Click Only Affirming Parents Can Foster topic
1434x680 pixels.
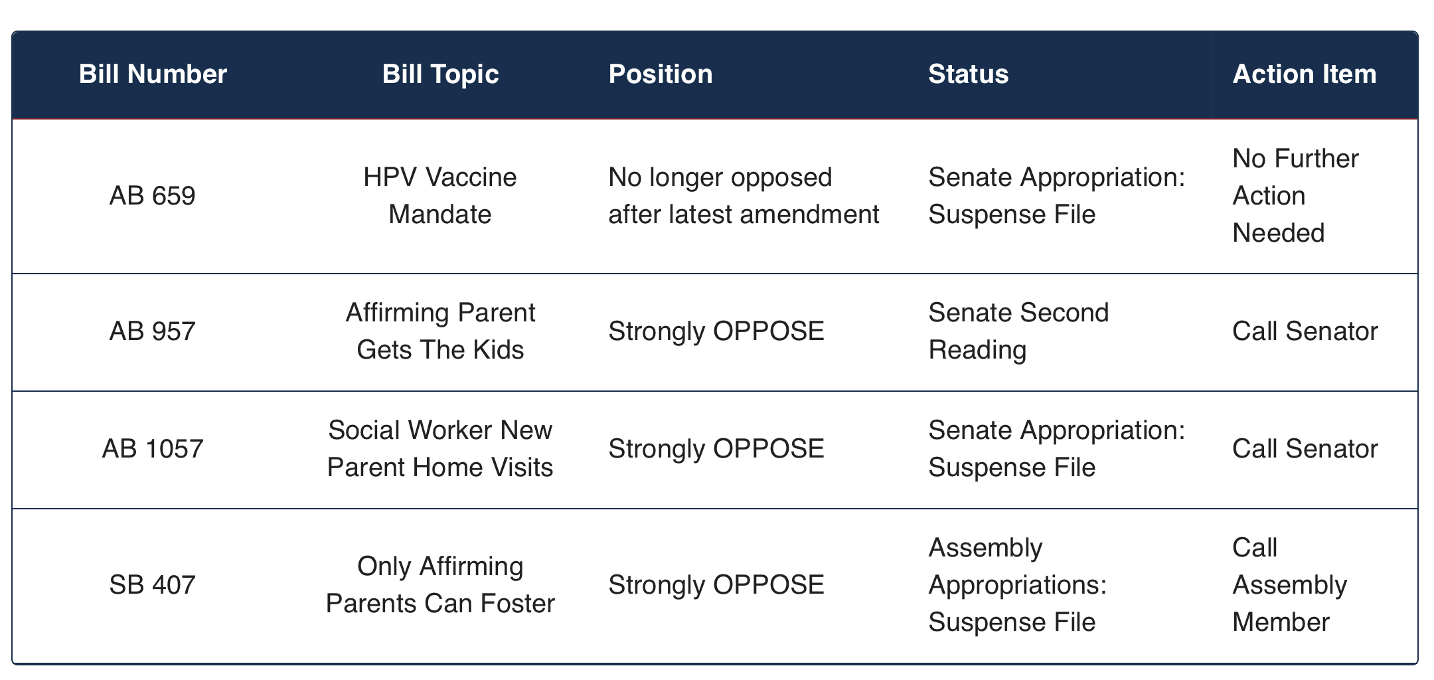440,585
